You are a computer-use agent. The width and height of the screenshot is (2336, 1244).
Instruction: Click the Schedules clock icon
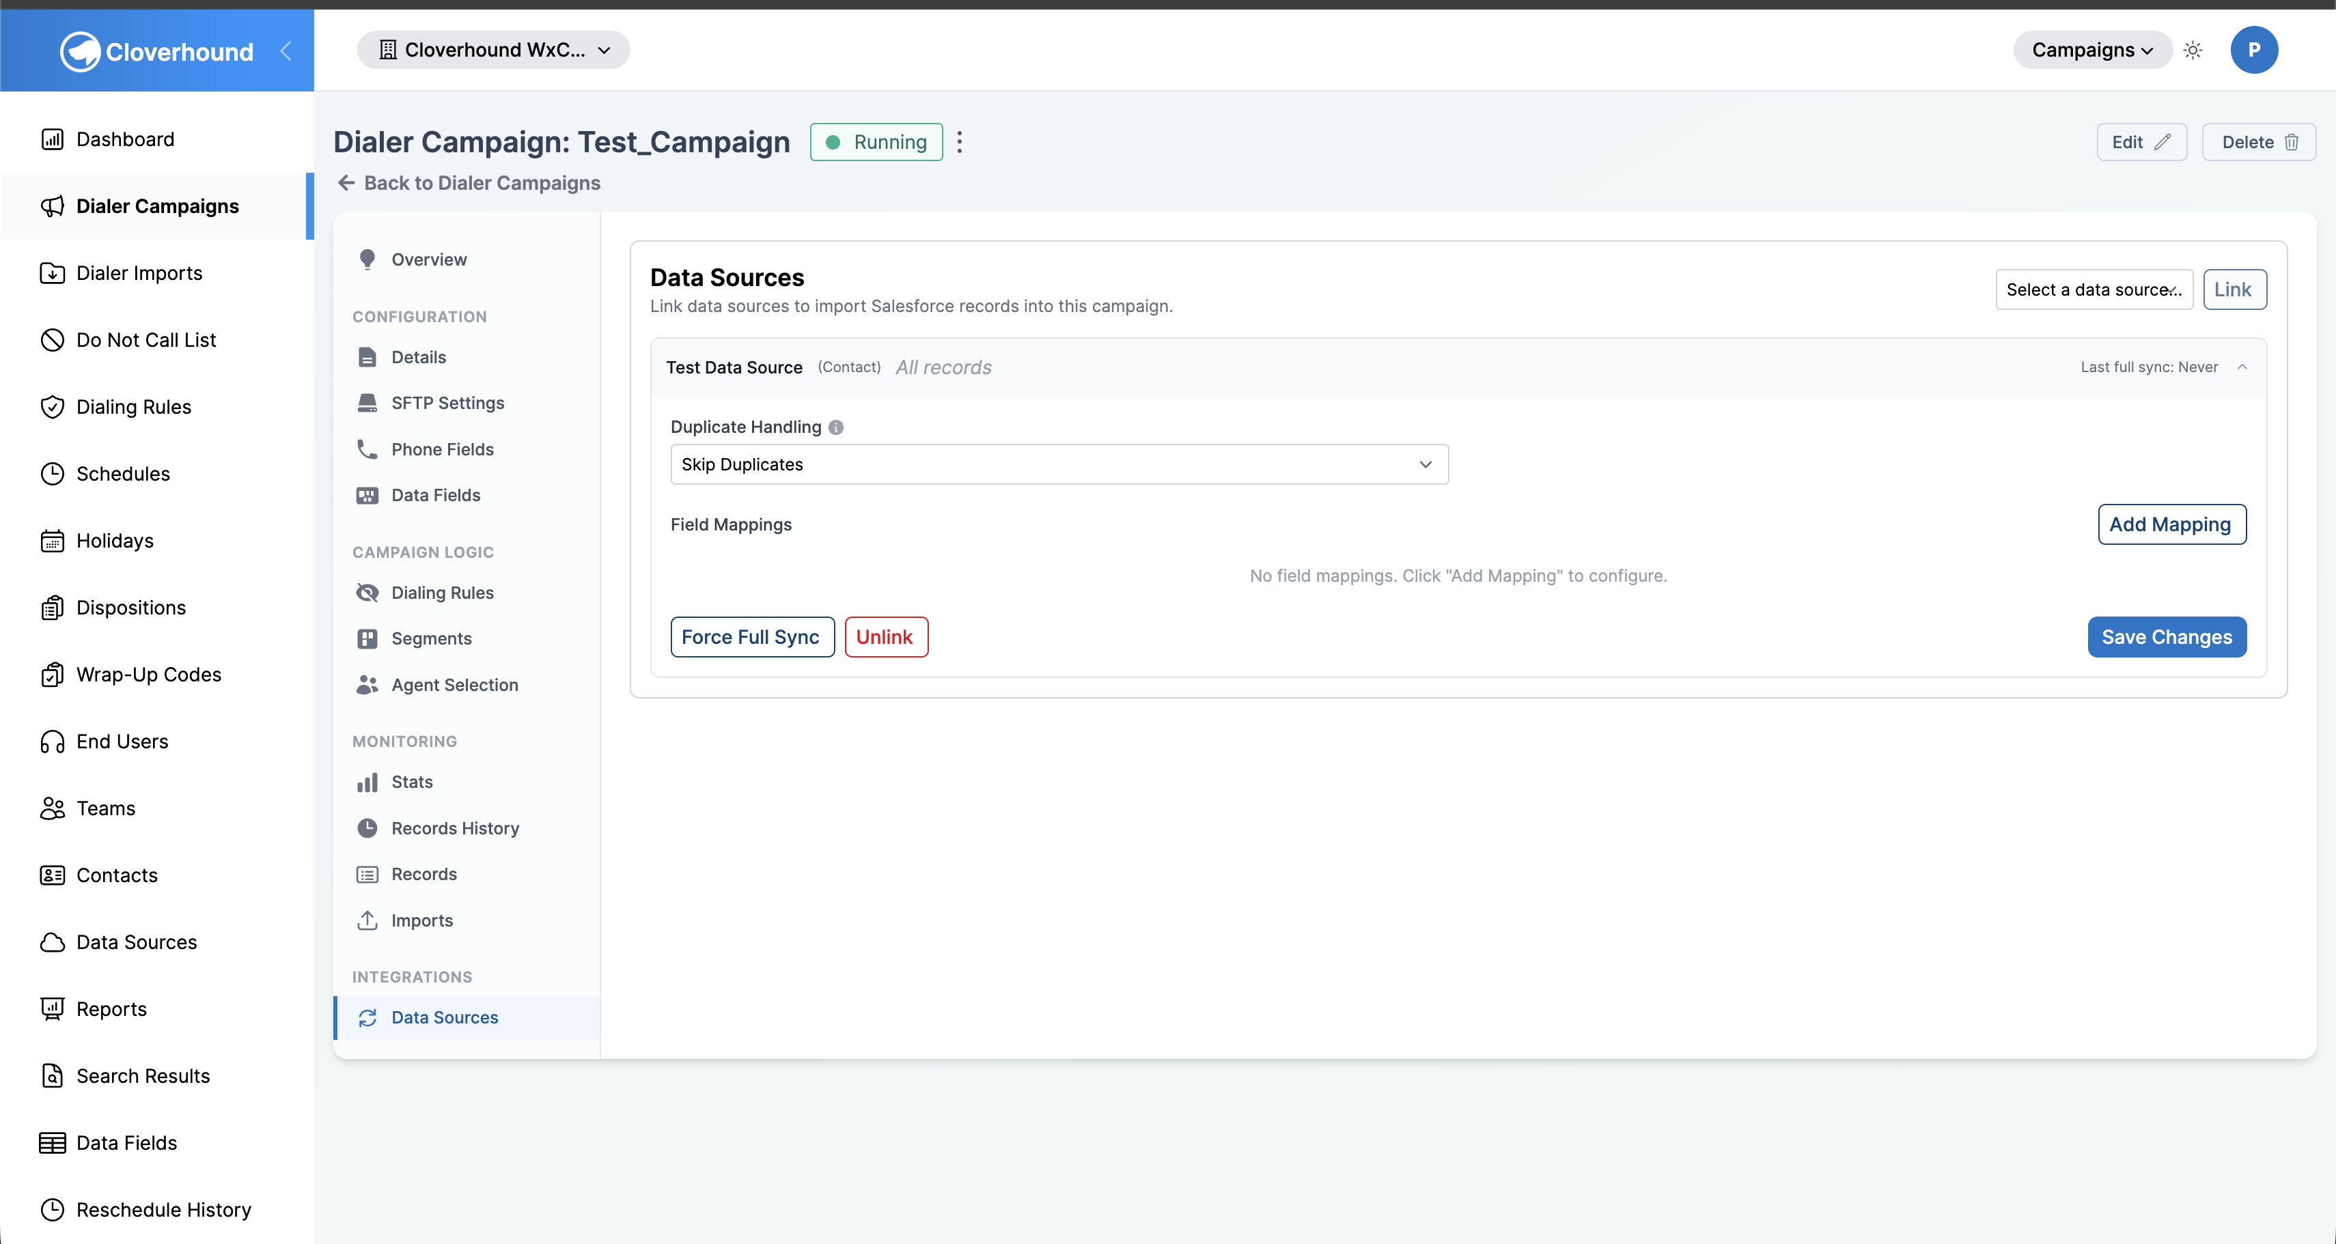pos(53,473)
